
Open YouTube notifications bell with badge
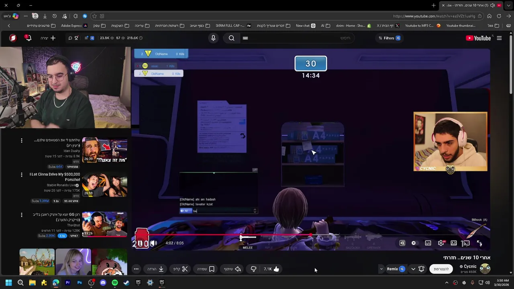[28, 38]
